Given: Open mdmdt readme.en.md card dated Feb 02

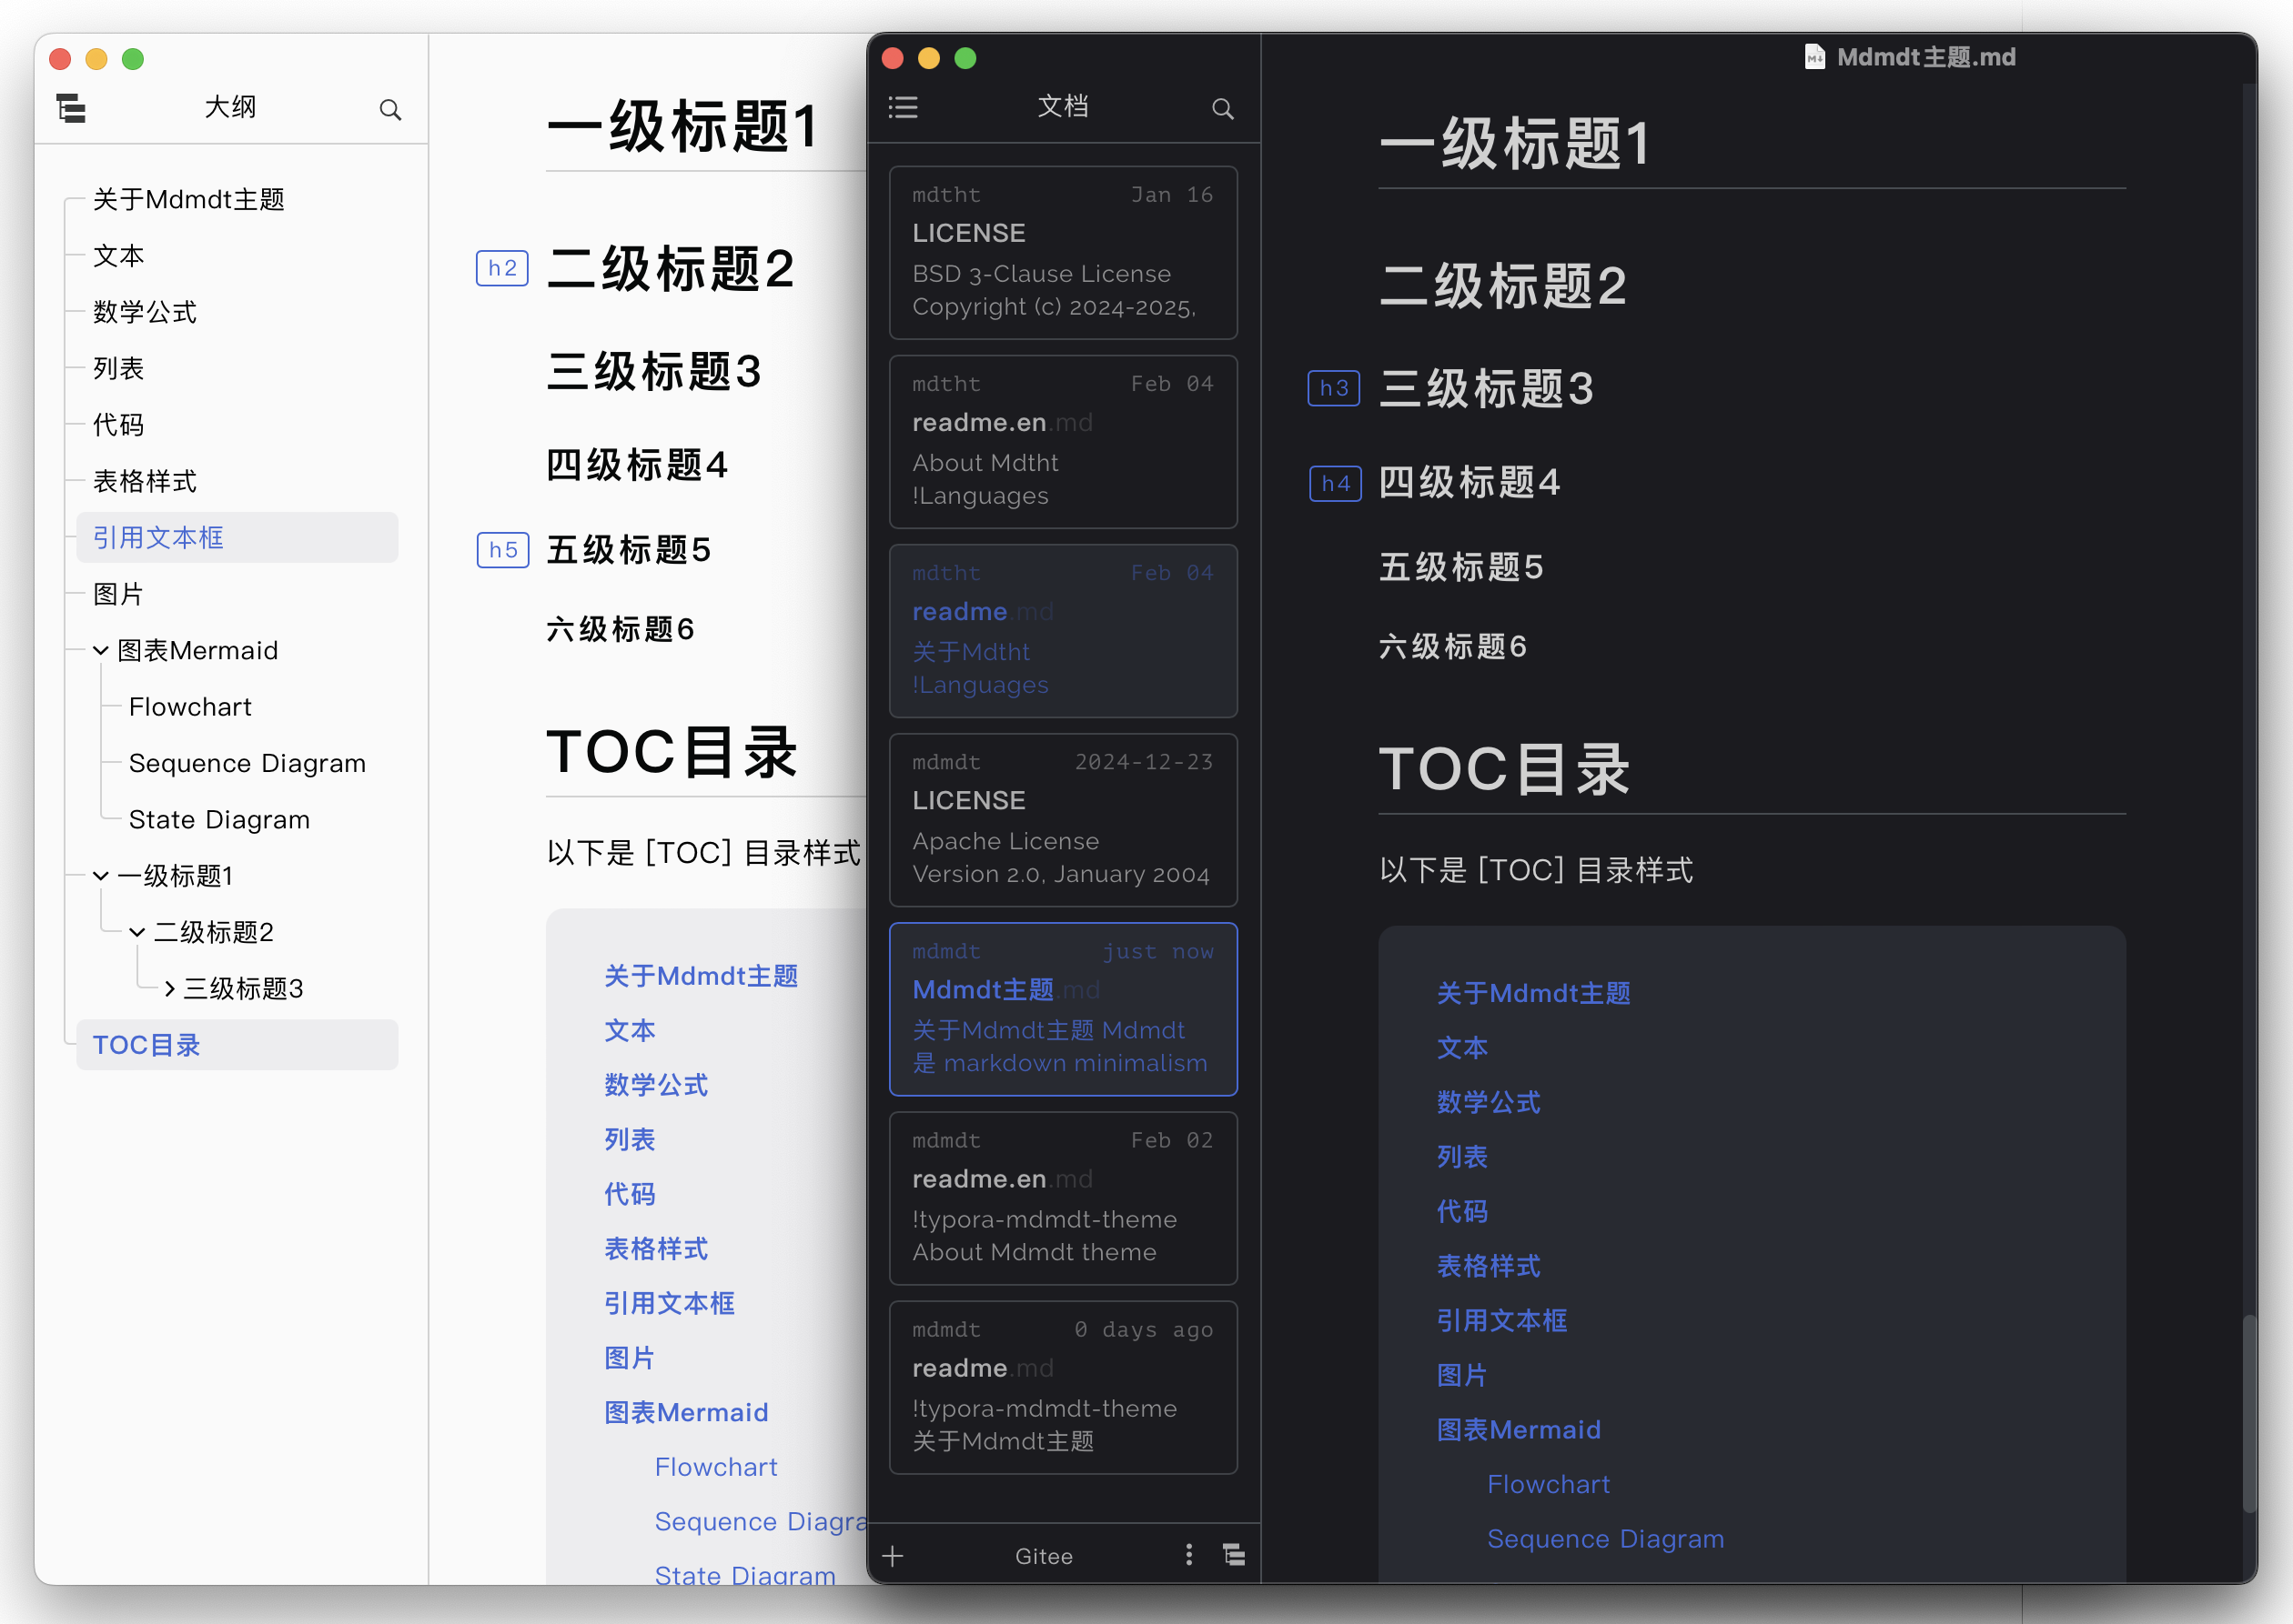Looking at the screenshot, I should point(1063,1198).
